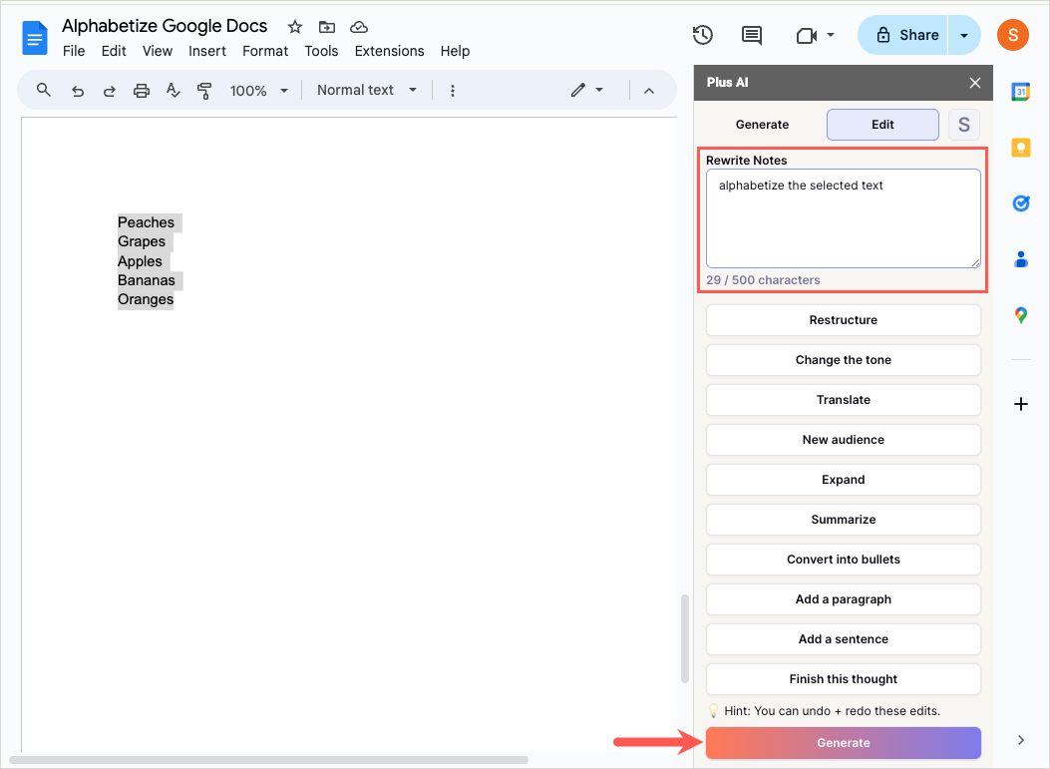Screen dimensions: 1050x769
Task: Open the account avatar S
Action: [x=1012, y=35]
